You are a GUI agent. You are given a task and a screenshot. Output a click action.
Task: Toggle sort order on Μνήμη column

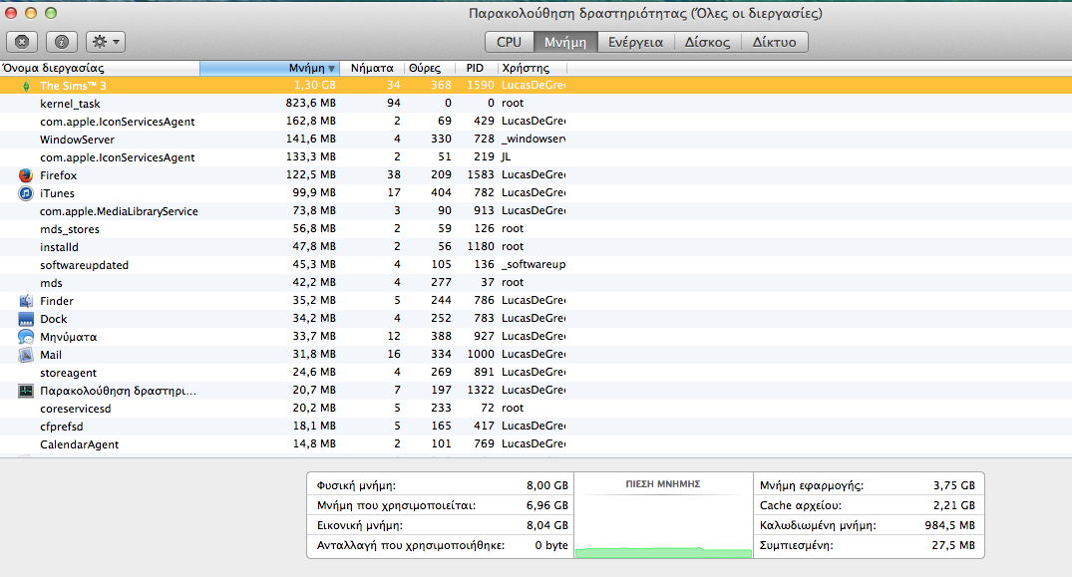(x=270, y=68)
